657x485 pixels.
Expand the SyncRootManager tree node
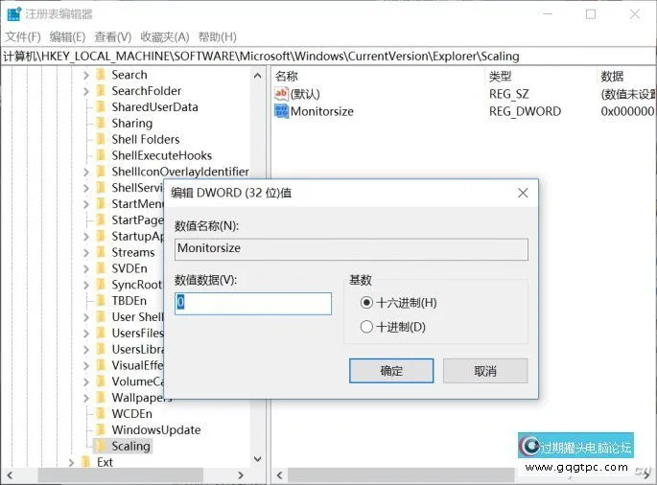[86, 286]
